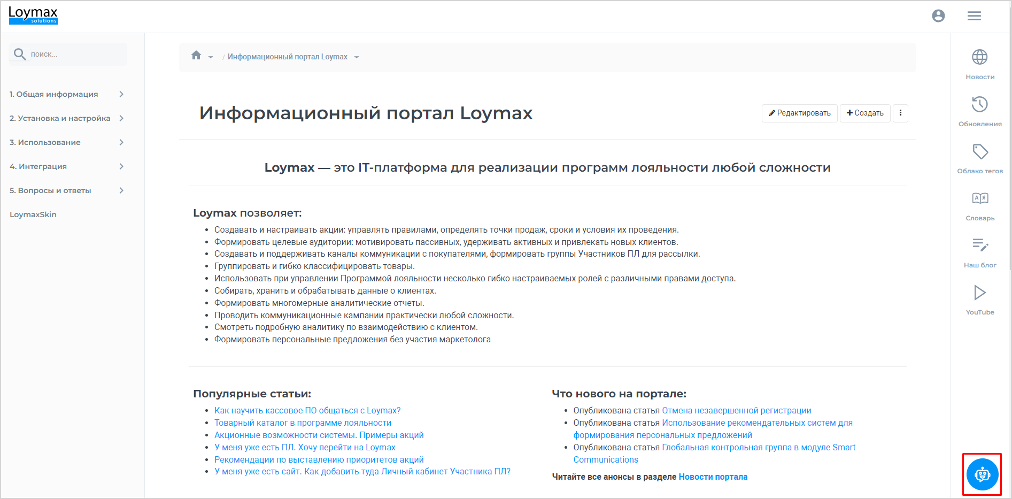Open Наш блог pencil-lines icon
The image size is (1012, 499).
point(980,245)
